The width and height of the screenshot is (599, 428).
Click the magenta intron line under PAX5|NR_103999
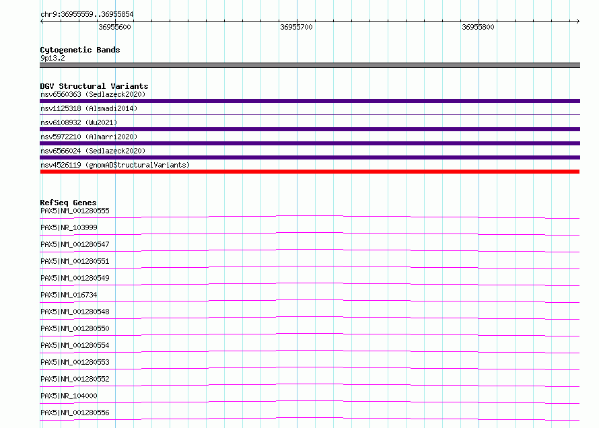[310, 234]
